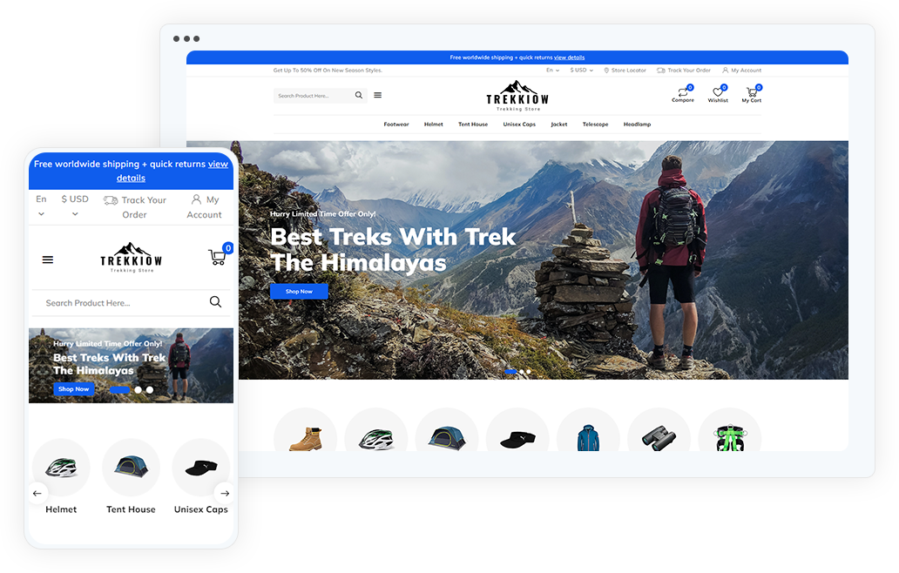
Task: Open the desktop hamburger menu beside search
Action: click(x=377, y=96)
